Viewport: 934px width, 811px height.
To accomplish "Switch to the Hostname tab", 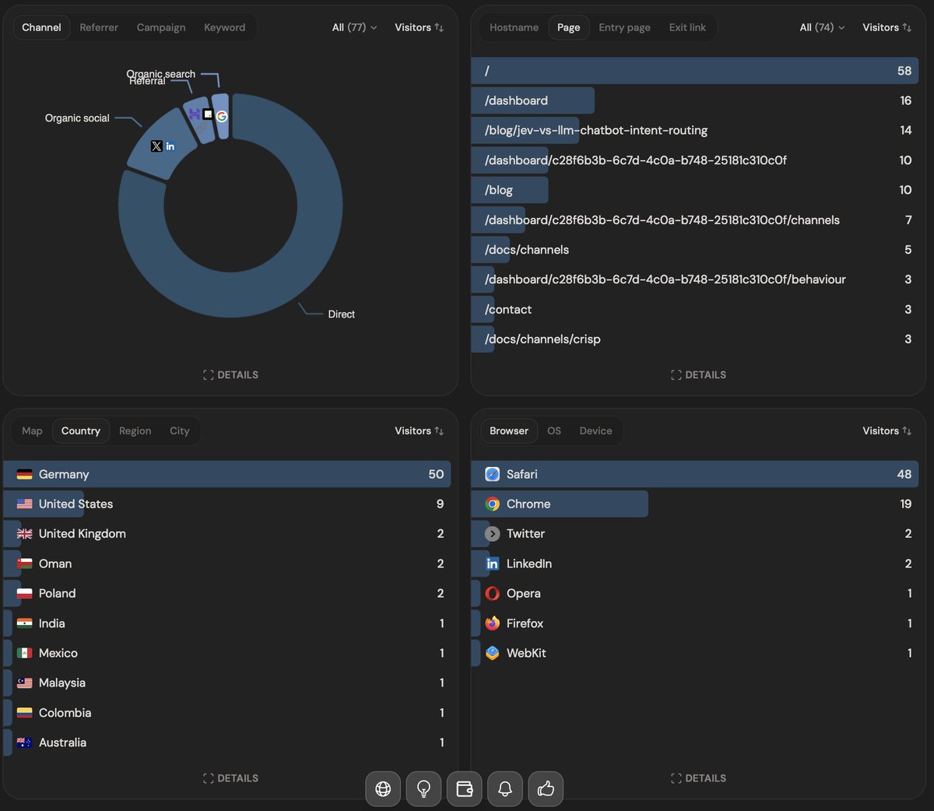I will (x=514, y=27).
